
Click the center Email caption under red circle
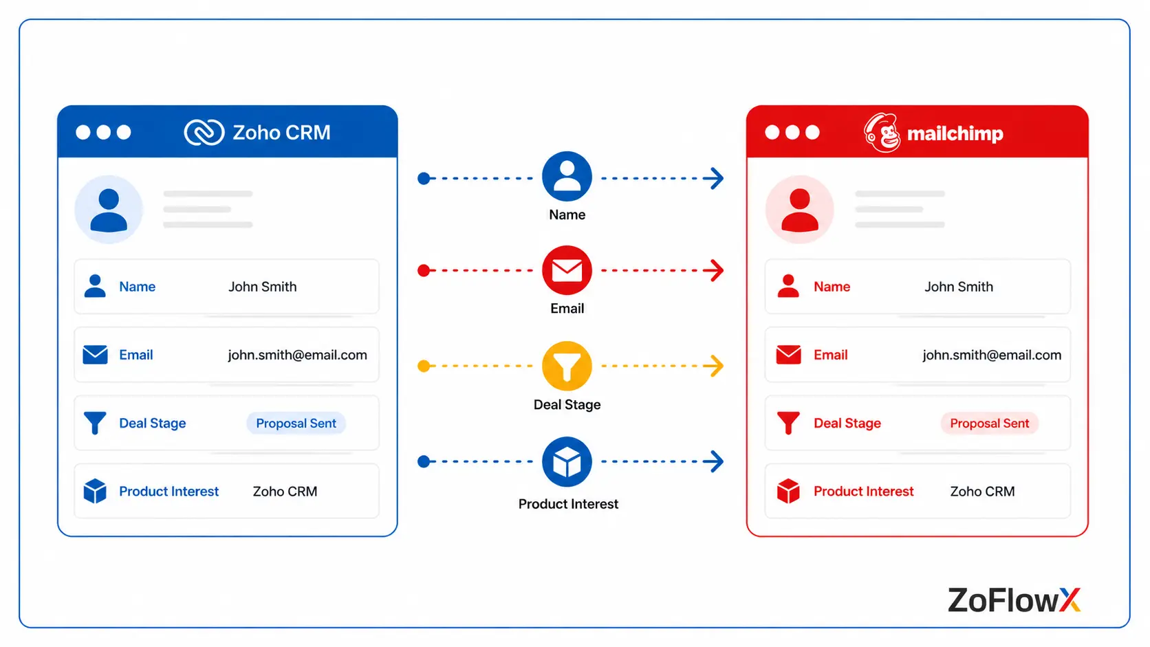(567, 308)
